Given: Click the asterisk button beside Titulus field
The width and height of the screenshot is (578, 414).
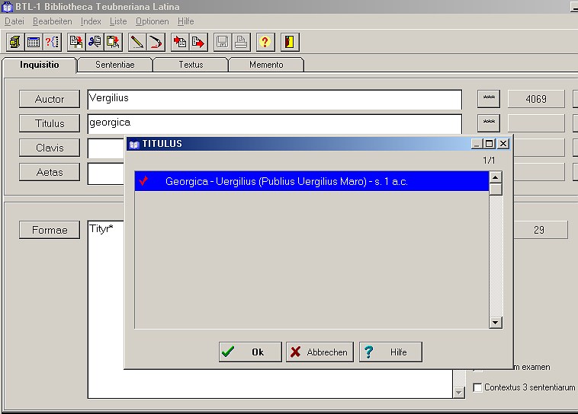Looking at the screenshot, I should (x=489, y=123).
